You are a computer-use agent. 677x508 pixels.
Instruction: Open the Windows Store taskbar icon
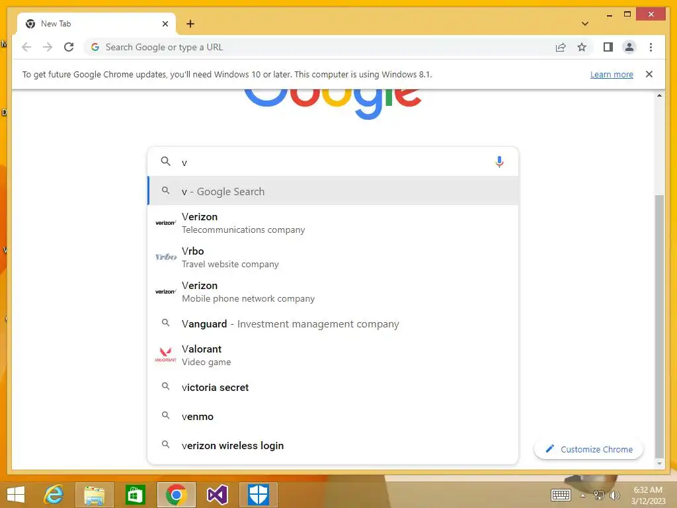135,495
